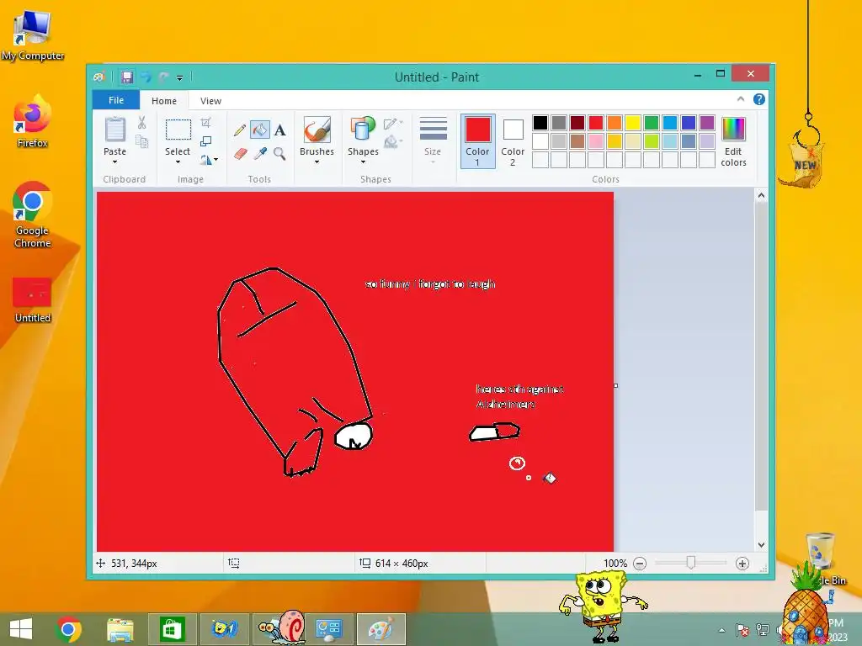This screenshot has height=646, width=862.
Task: Pick the purple color swatch
Action: (x=707, y=123)
